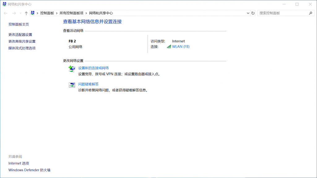Expand the address bar history dropdown
The image size is (317, 178).
tap(248, 13)
